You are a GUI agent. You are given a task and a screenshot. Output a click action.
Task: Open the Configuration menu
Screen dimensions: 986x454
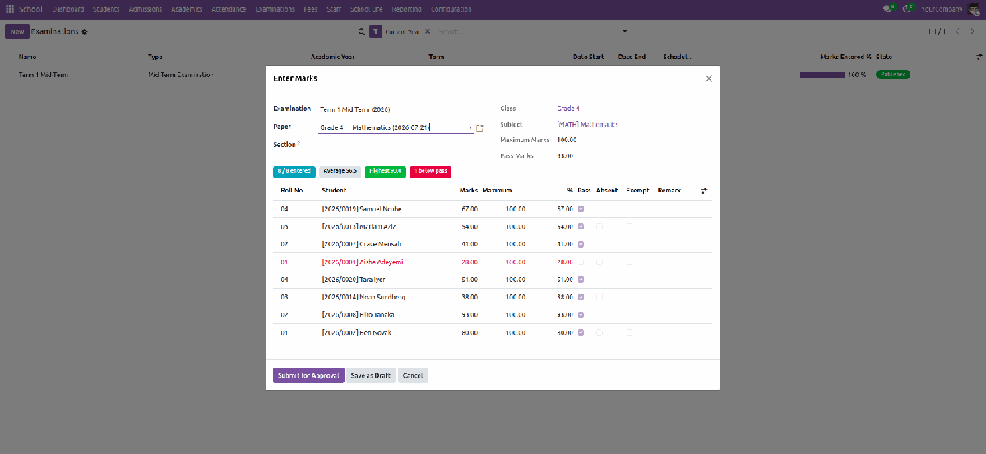point(451,9)
